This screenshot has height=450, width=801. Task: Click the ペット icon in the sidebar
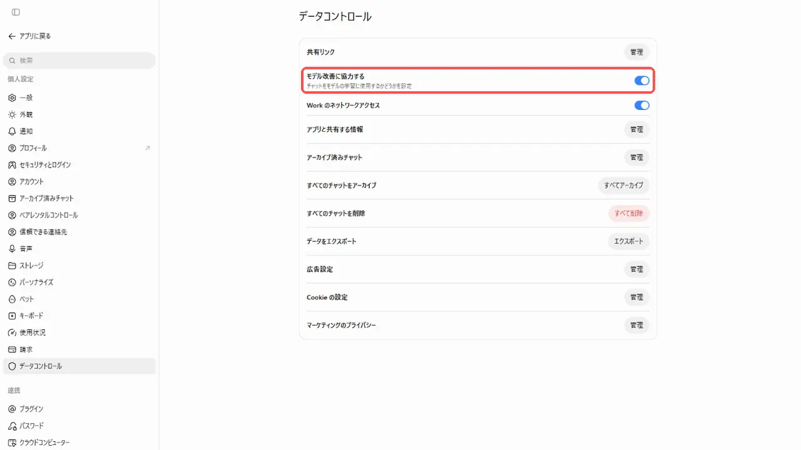12,299
